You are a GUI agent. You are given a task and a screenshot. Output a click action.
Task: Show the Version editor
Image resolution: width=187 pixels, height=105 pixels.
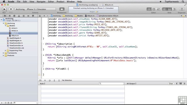pos(158,9)
